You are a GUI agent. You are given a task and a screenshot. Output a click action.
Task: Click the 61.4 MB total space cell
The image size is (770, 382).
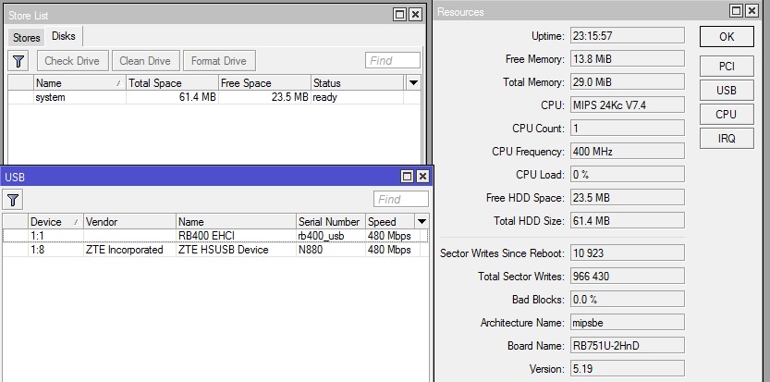tap(172, 97)
